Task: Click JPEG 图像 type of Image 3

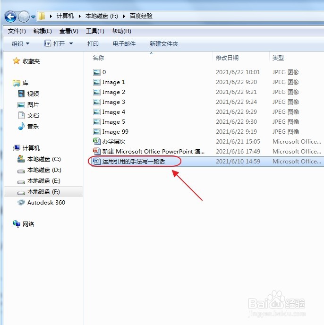Action: tap(286, 102)
